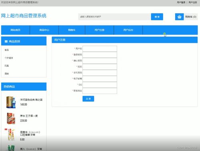Click the 热销商品 panel header

pyautogui.click(x=24, y=86)
